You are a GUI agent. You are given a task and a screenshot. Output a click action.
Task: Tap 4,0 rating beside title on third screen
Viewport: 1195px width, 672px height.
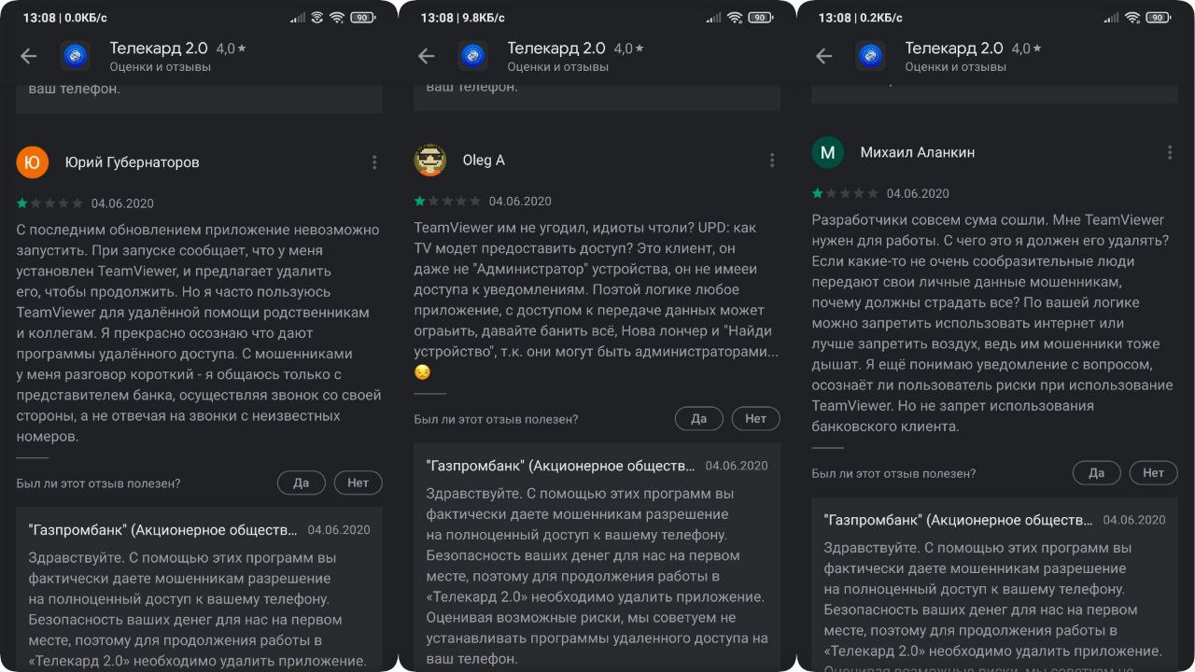(x=1027, y=49)
